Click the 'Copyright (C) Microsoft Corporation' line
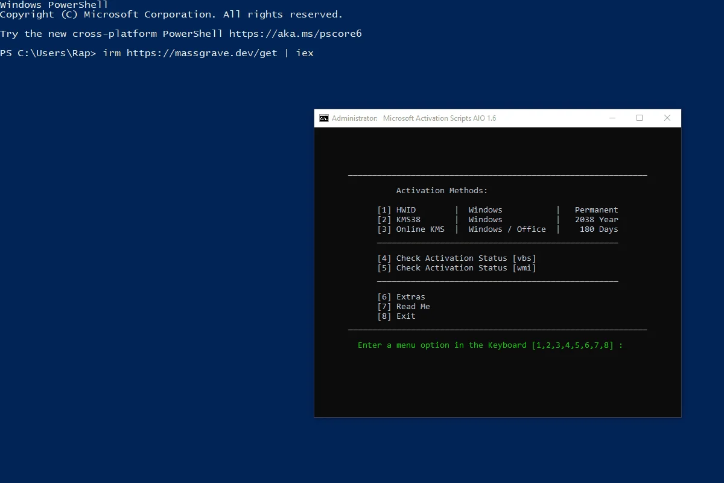 pos(172,14)
